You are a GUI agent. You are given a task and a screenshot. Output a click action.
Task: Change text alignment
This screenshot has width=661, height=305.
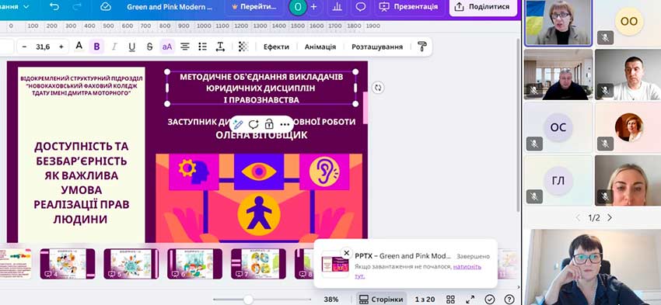(185, 47)
